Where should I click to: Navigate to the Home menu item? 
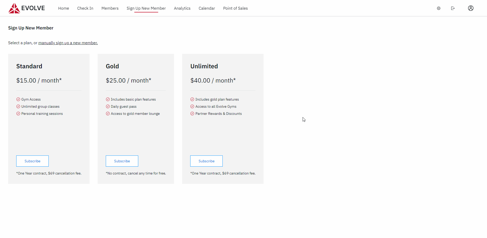(x=63, y=8)
